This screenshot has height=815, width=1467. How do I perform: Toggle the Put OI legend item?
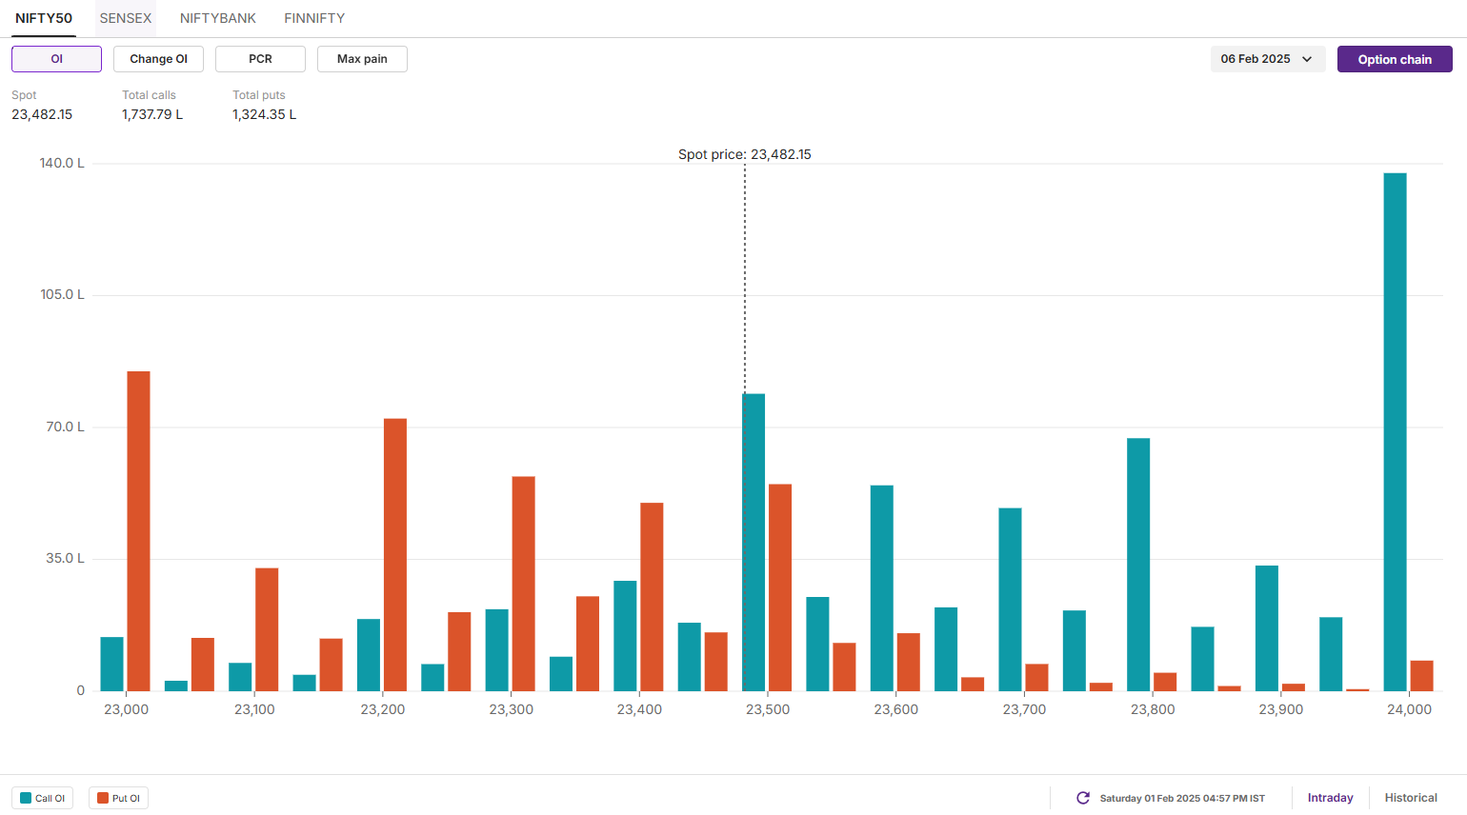118,798
